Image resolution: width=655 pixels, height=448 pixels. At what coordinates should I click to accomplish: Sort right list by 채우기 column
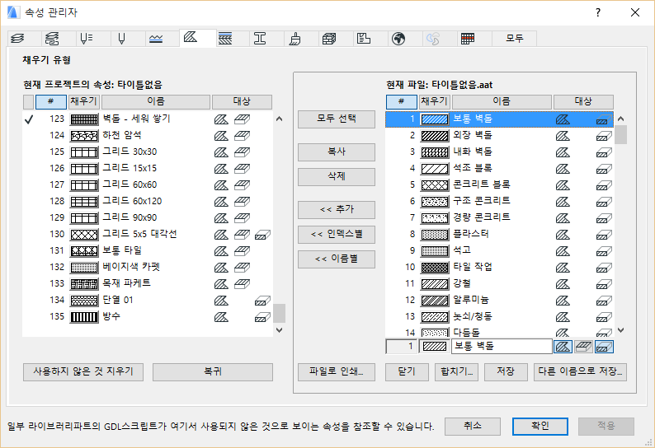point(435,101)
